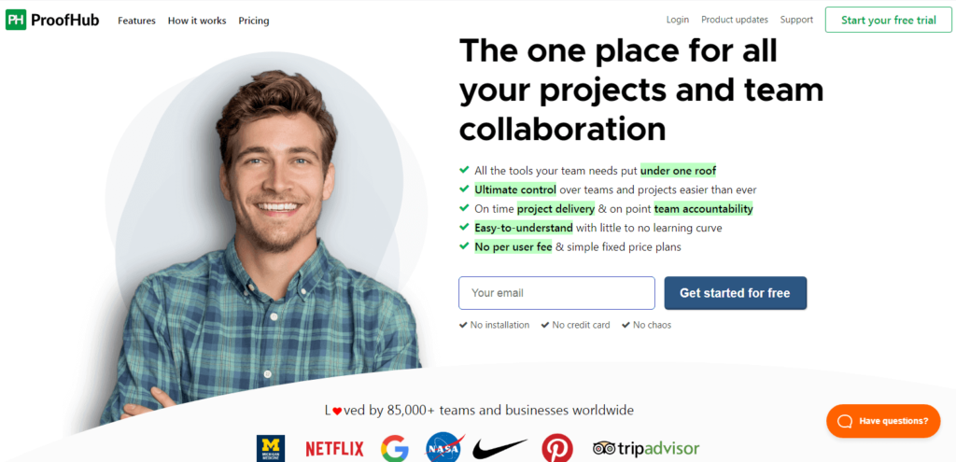Click the Michigan Medicine logo

pos(271,449)
